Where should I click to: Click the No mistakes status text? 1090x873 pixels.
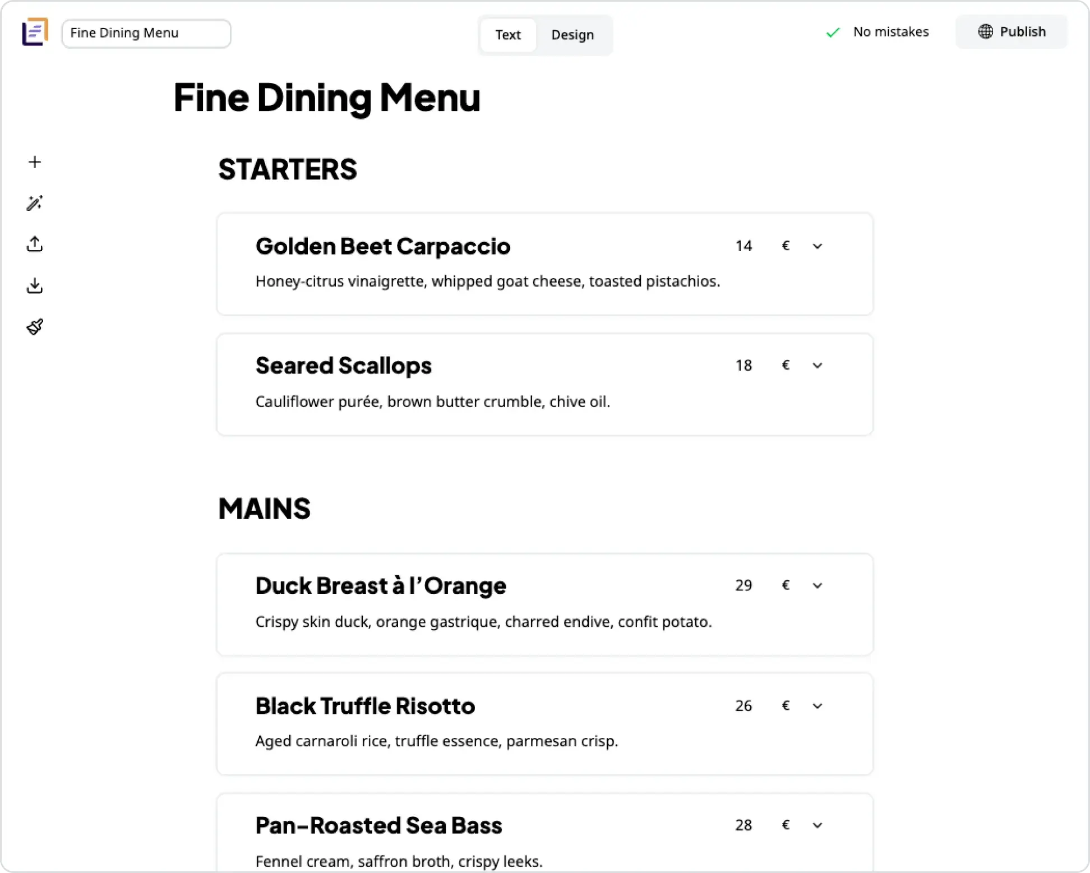[890, 32]
